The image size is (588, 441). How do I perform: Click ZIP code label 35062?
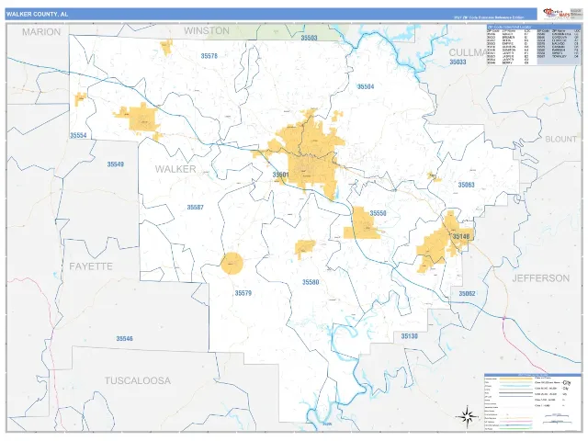(x=467, y=294)
